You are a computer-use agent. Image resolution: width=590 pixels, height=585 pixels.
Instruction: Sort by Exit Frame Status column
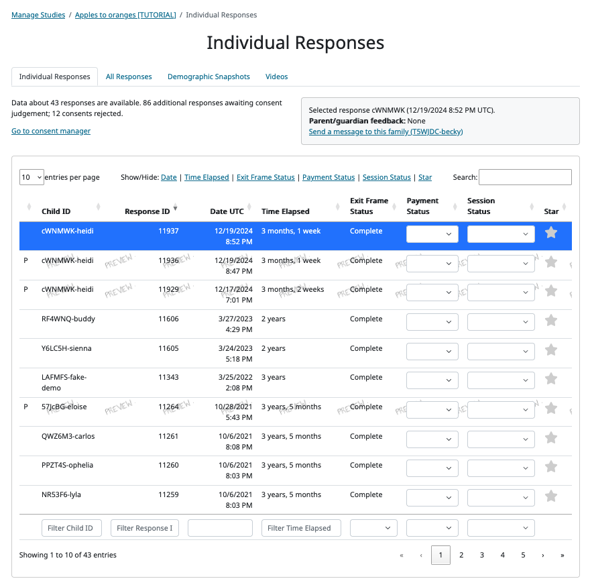(x=369, y=206)
